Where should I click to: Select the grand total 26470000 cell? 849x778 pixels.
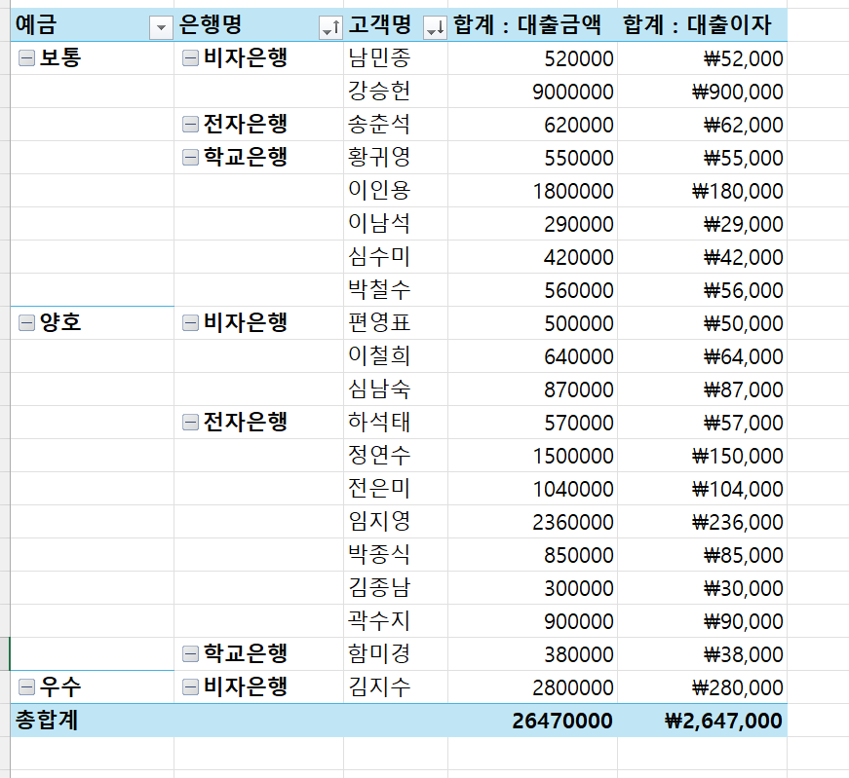[562, 721]
